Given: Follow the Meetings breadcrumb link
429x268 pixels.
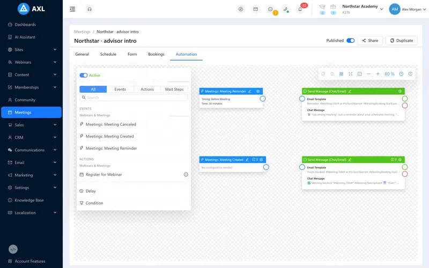Looking at the screenshot, I should point(82,32).
